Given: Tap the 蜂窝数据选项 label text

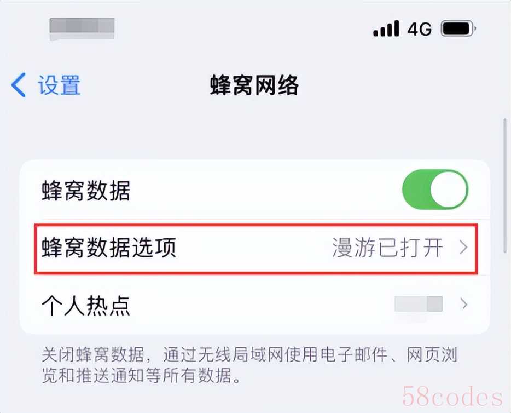Looking at the screenshot, I should tap(109, 248).
